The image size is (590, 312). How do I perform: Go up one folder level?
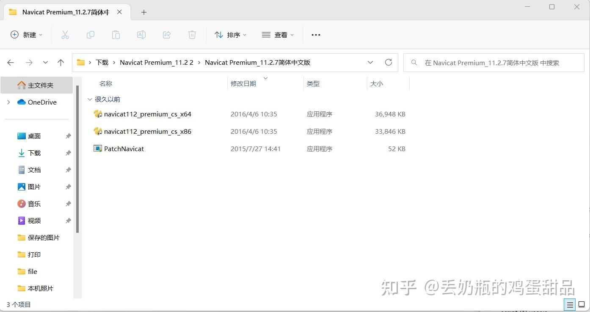tap(61, 63)
